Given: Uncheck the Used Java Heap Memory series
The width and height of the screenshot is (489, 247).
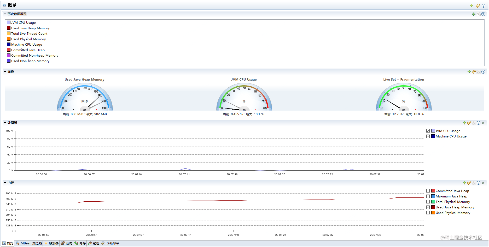Looking at the screenshot, I should coord(428,207).
